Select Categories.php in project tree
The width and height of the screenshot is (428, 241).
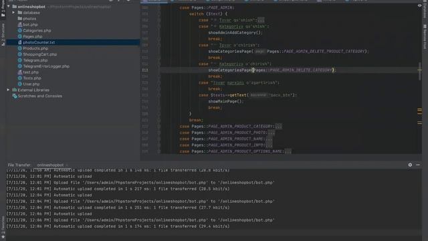coord(37,31)
